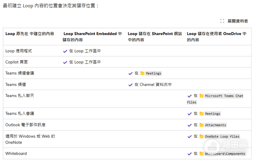Click '在 Channel 資料夾中' text
This screenshot has width=253, height=161.
pyautogui.click(x=153, y=84)
